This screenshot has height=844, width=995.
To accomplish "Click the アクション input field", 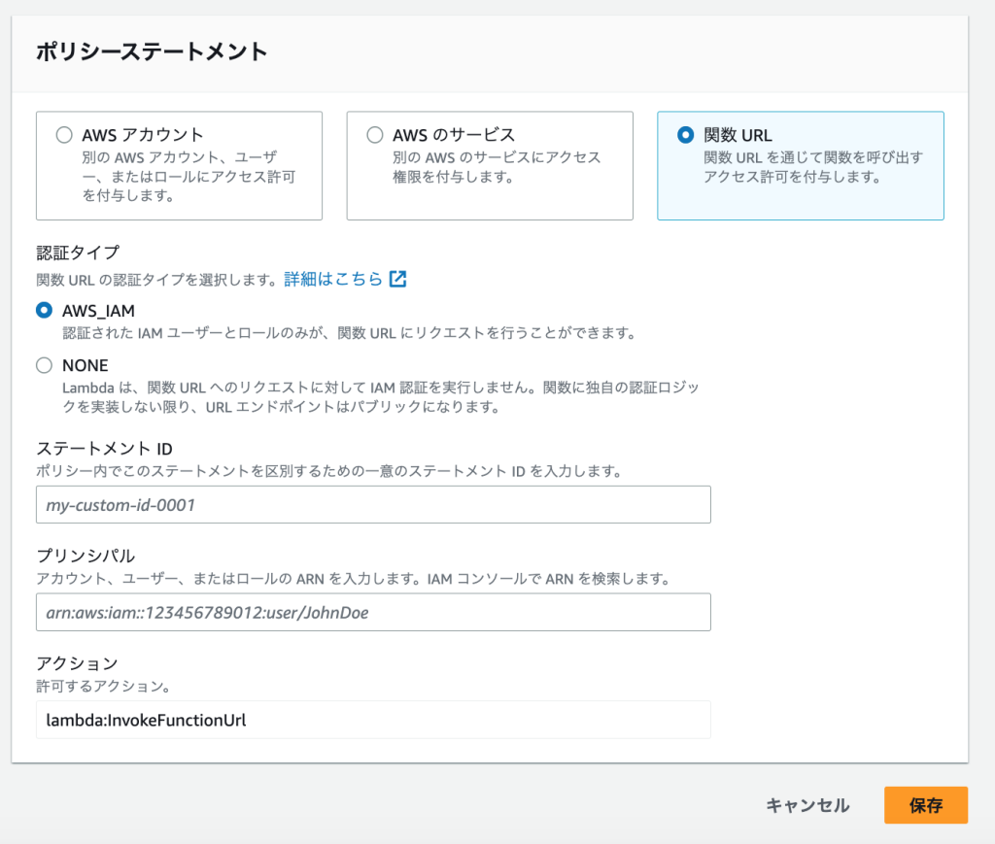I will click(373, 720).
